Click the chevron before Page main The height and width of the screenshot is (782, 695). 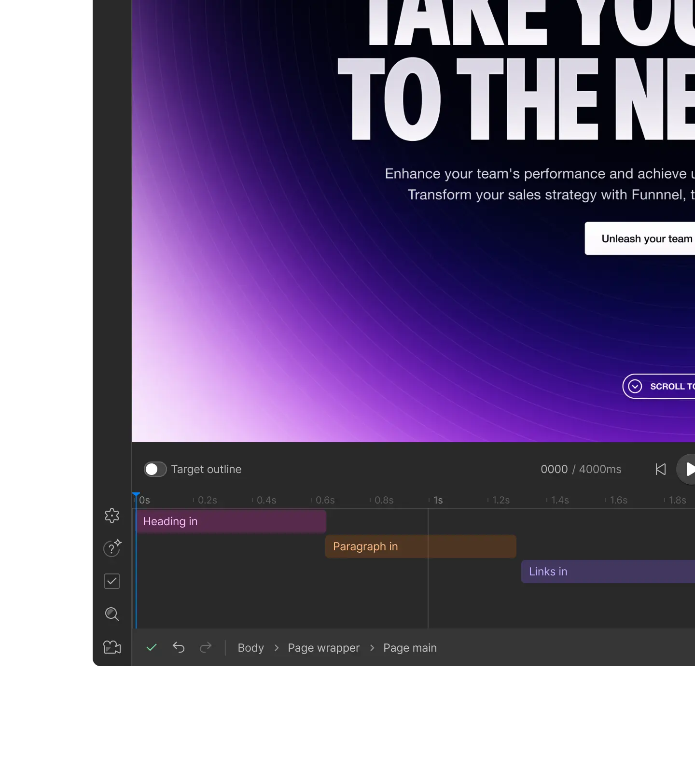point(372,648)
